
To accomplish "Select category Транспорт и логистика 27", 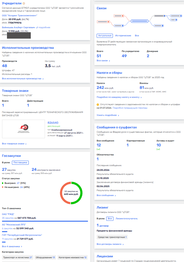I will (x=17, y=257).
